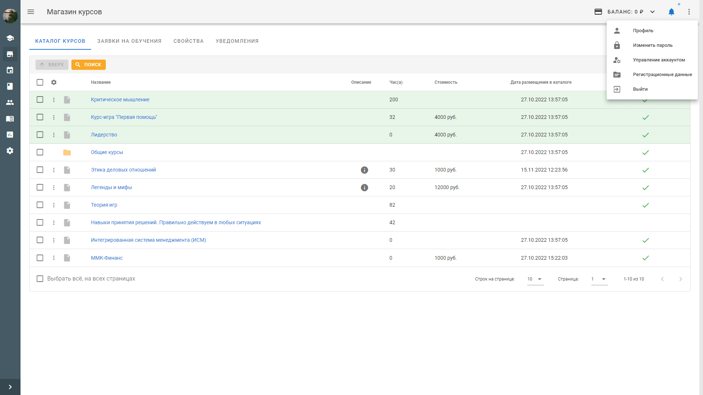The height and width of the screenshot is (395, 703).
Task: Open the graduation cap sidebar icon
Action: point(10,38)
